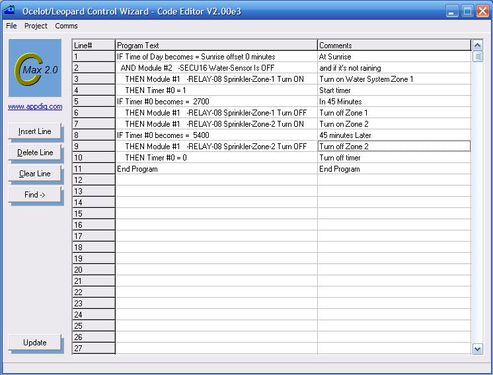Image resolution: width=493 pixels, height=375 pixels.
Task: Select line number 11 row header
Action: (93, 169)
